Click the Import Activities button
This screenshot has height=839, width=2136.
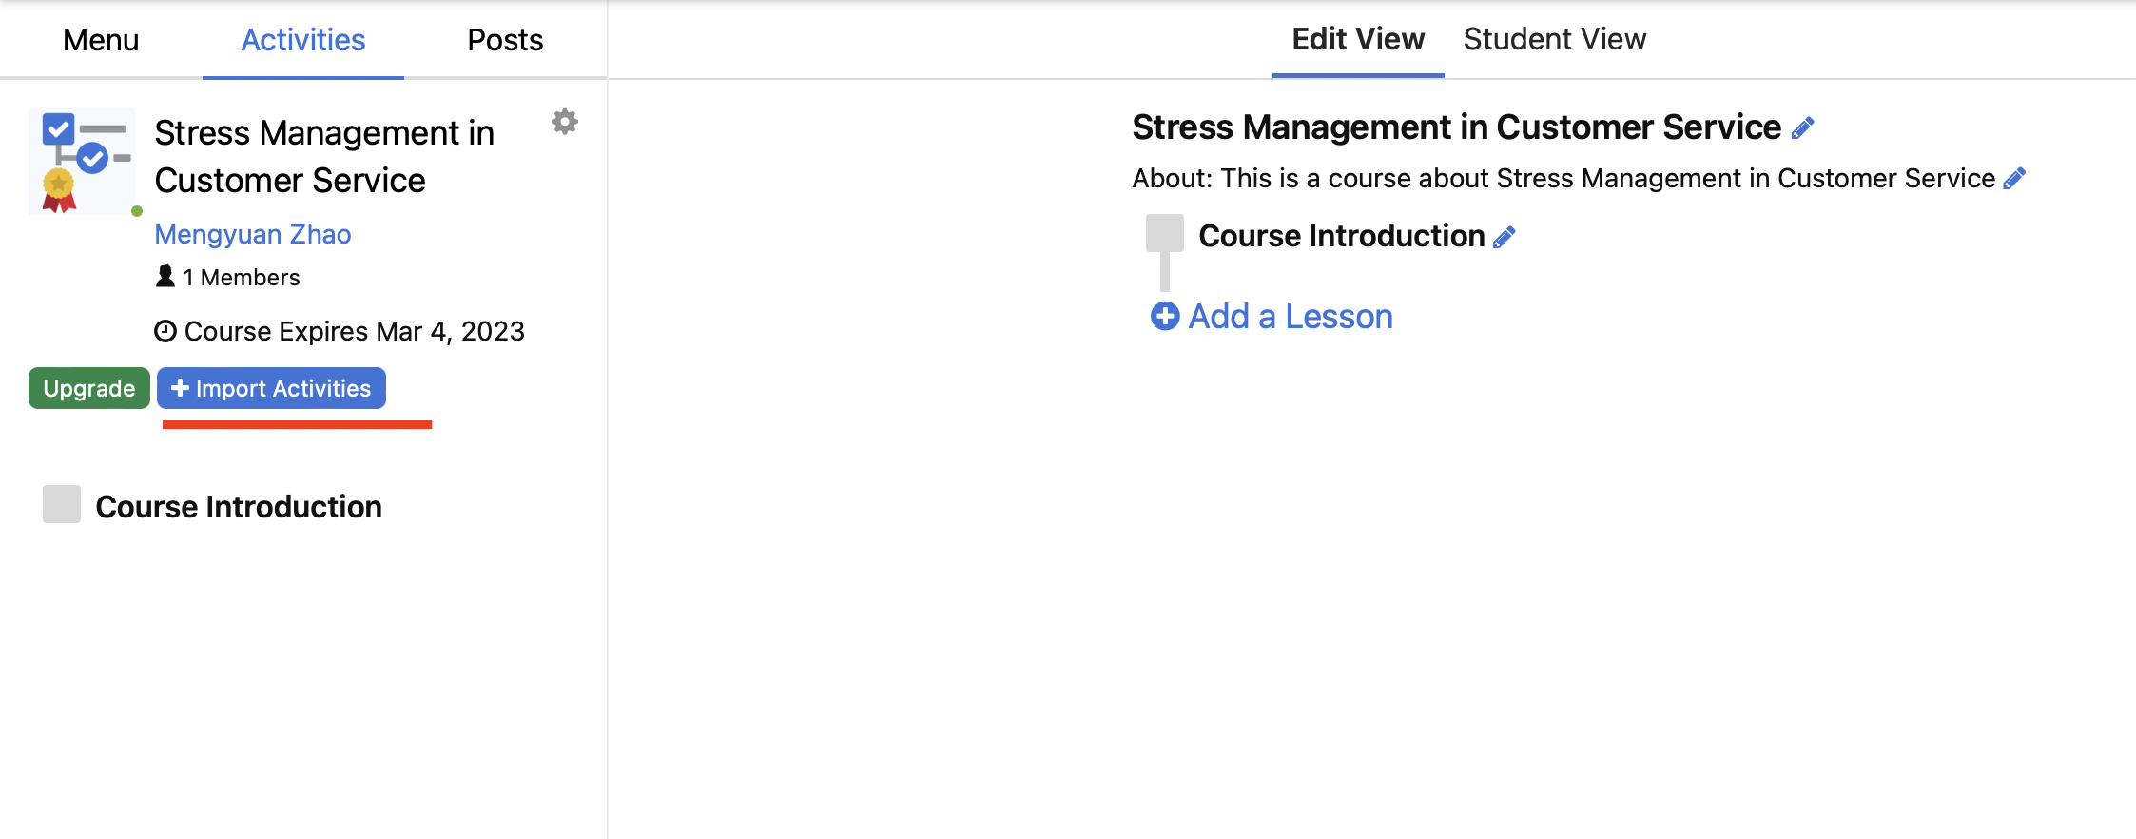tap(271, 388)
